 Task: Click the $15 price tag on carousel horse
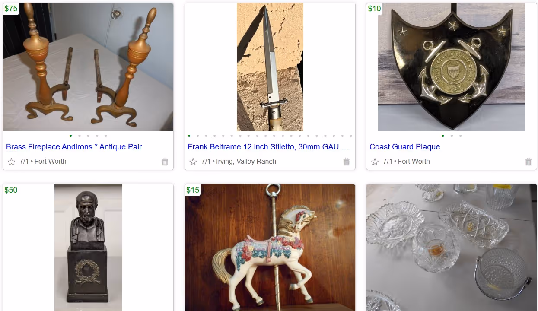[x=193, y=190]
